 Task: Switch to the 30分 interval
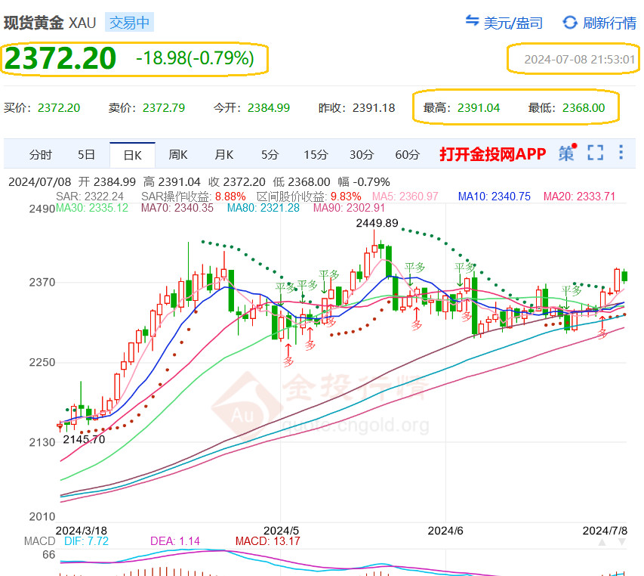click(x=362, y=154)
